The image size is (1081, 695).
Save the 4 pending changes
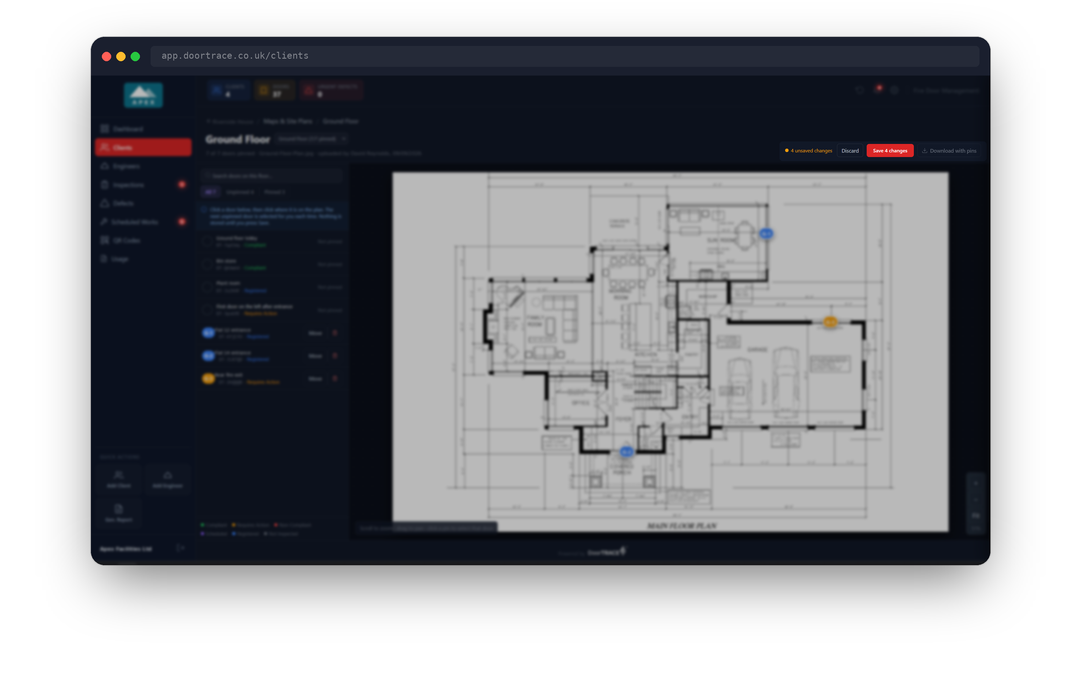(x=889, y=151)
